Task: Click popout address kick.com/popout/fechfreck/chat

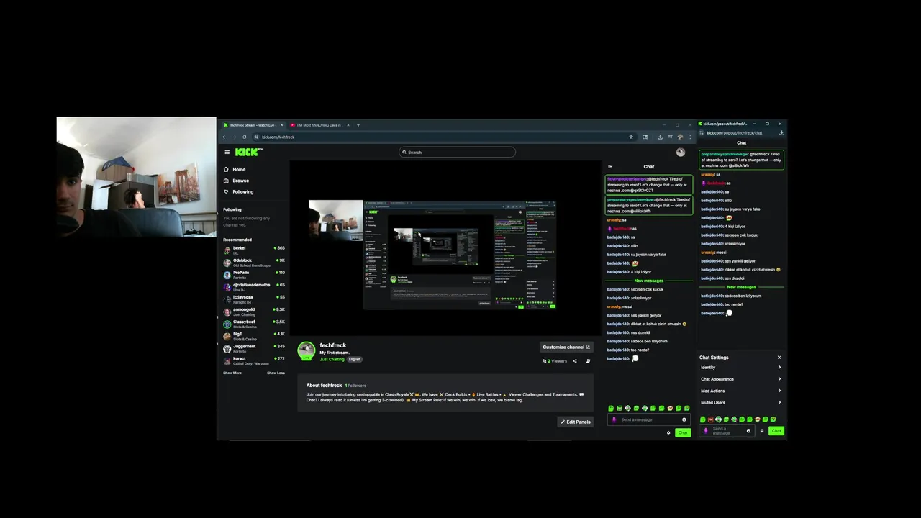Action: tap(734, 132)
